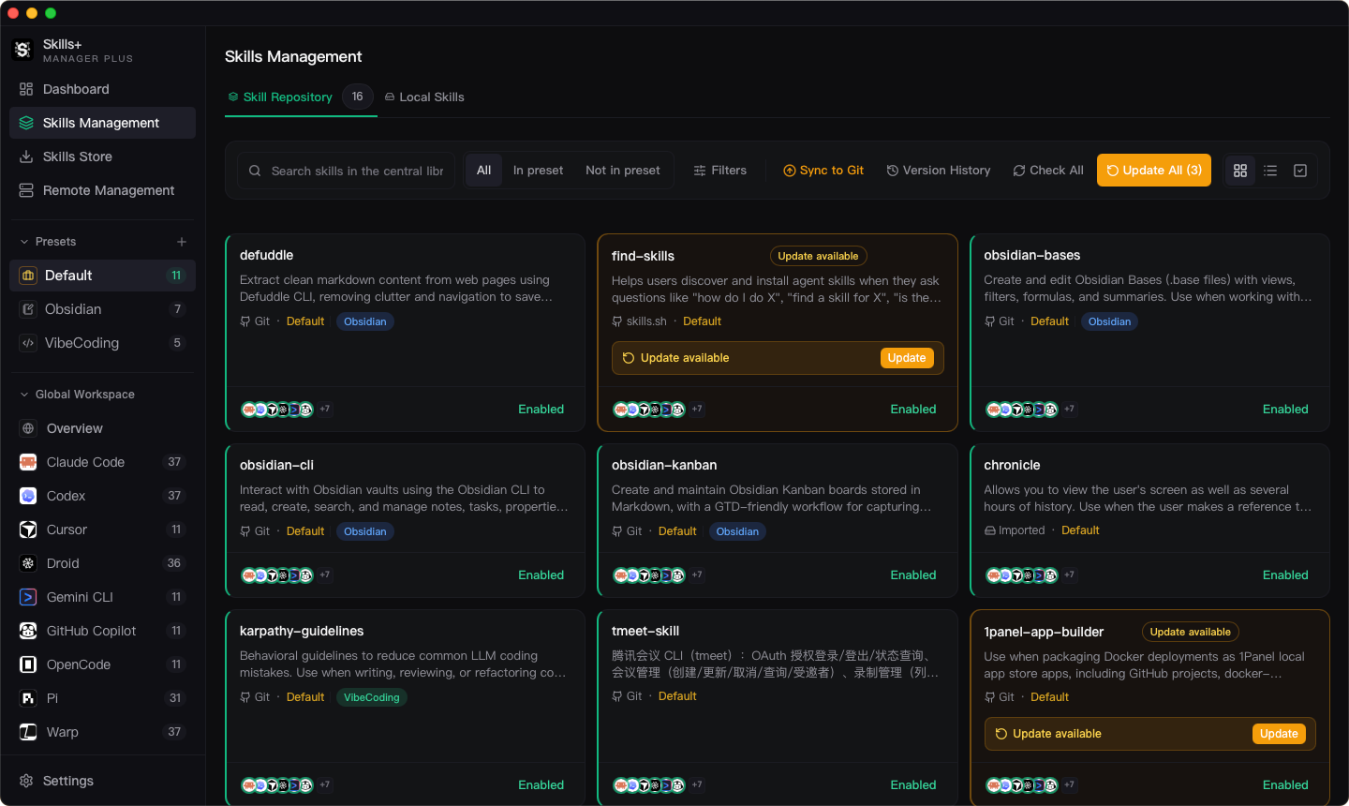The width and height of the screenshot is (1349, 806).
Task: Open the karpathy-guidelines card title
Action: coord(302,631)
